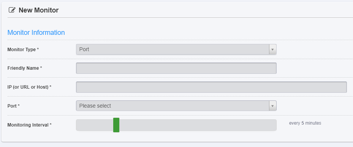The image size is (353, 147).
Task: Click into the IP (or URL or Host) field
Action: [211, 87]
